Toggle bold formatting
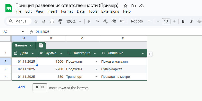Image resolution: width=202 pixels, height=101 pixels. click(183, 21)
